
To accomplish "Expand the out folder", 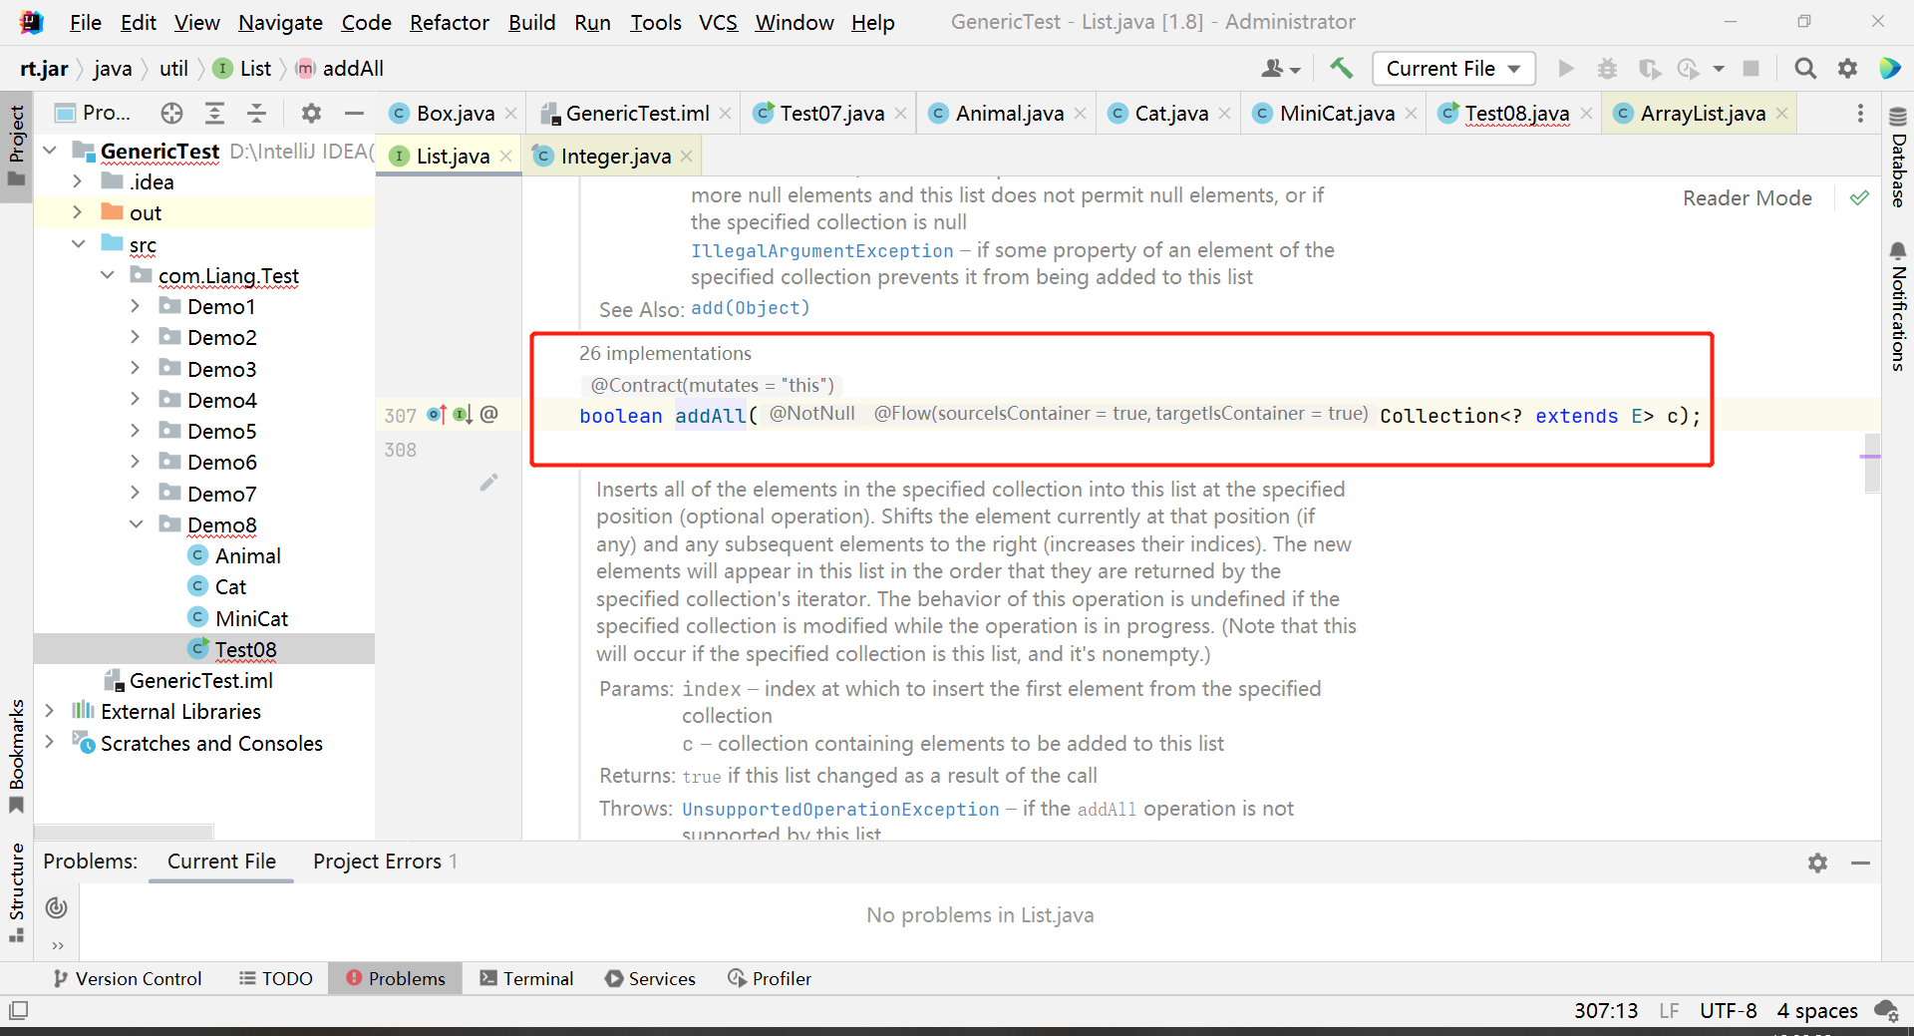I will tap(77, 212).
